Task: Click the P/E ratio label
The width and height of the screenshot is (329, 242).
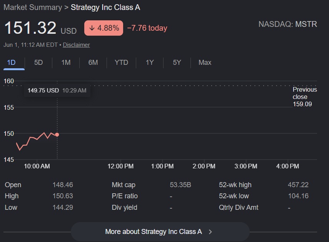Action: 125,196
